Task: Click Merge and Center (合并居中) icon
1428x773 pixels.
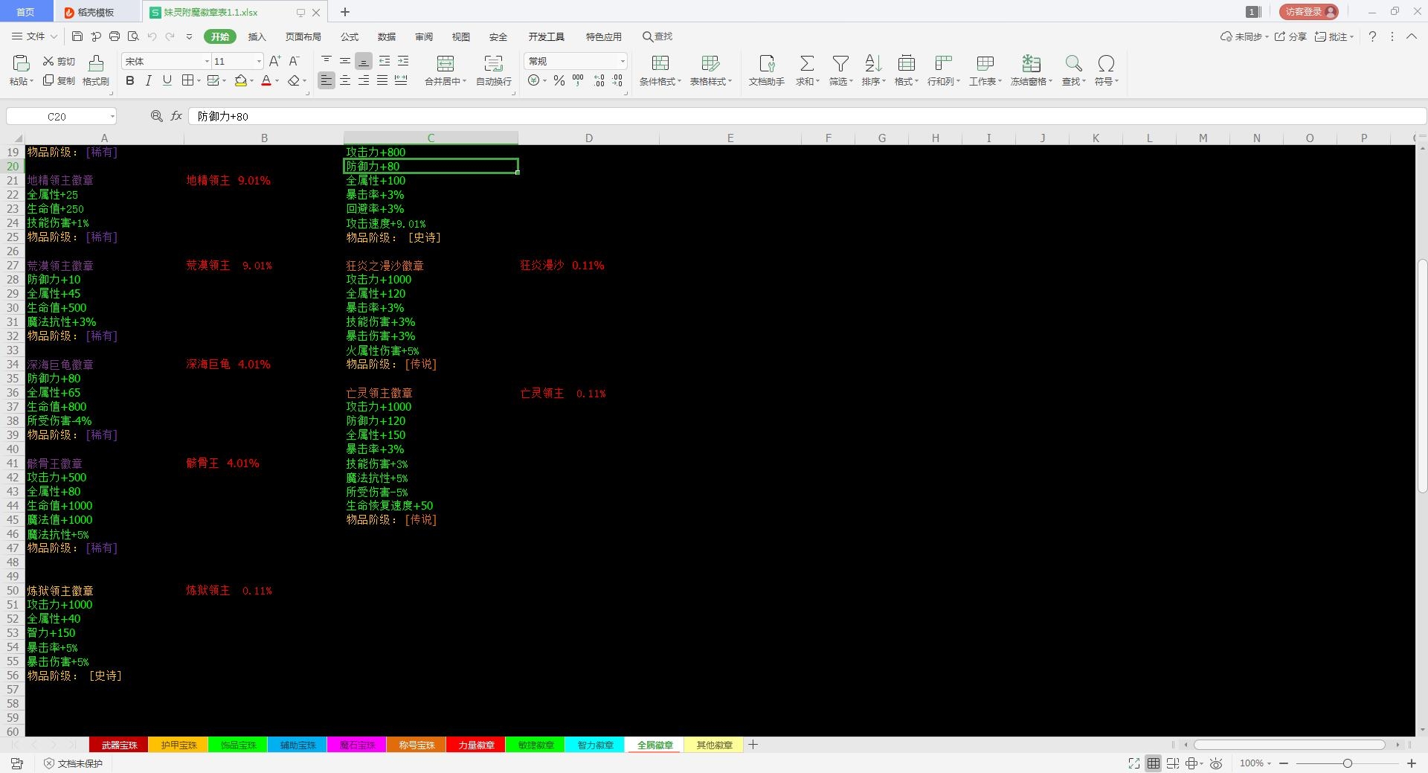Action: coord(446,63)
